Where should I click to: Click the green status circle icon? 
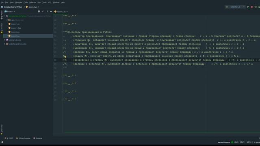(x=232, y=142)
